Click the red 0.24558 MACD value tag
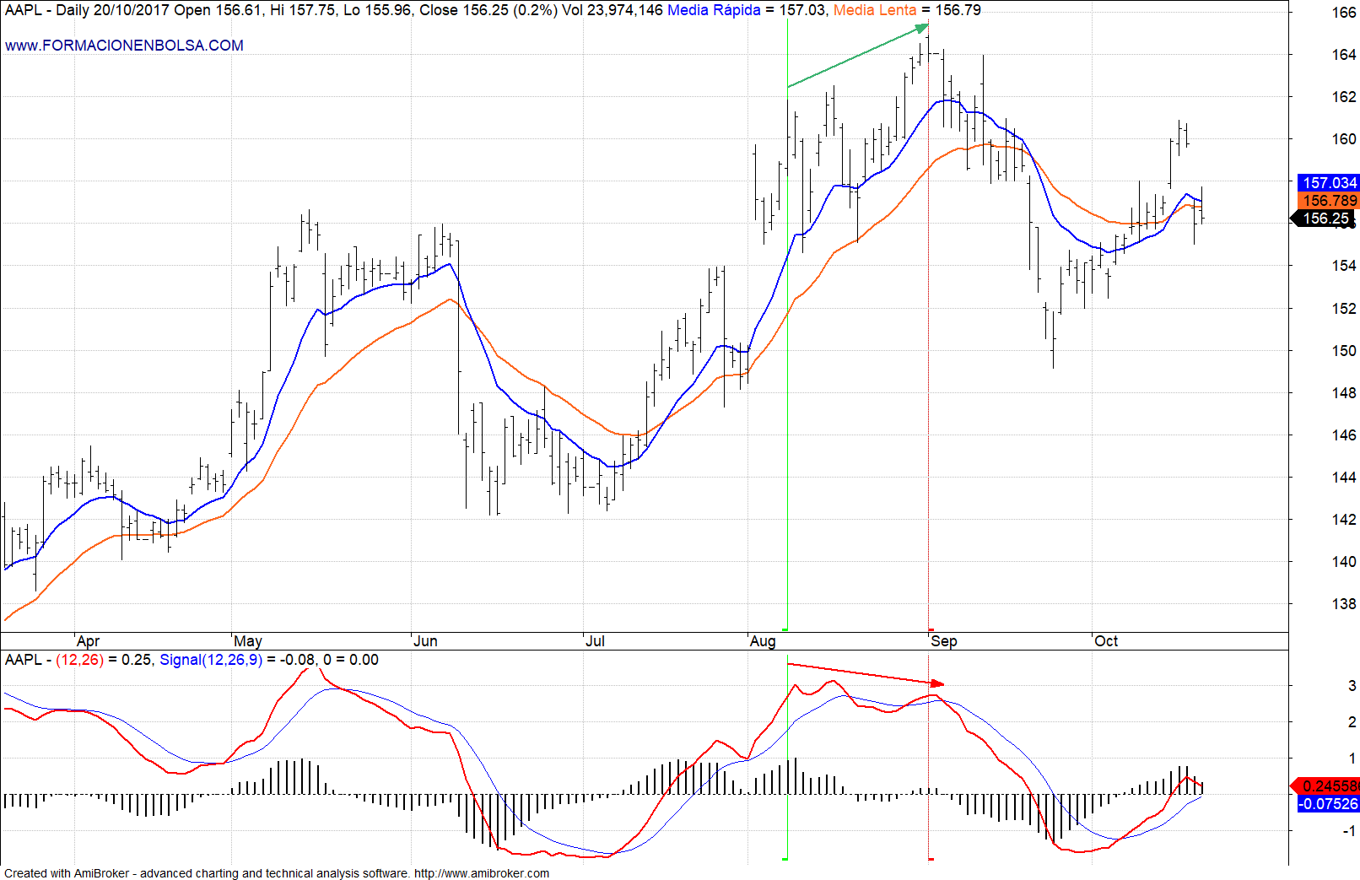Viewport: 1360px width, 880px height. 1328,786
